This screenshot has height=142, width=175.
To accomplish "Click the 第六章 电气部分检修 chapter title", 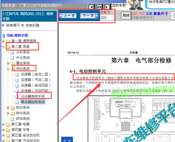I will [141, 60].
